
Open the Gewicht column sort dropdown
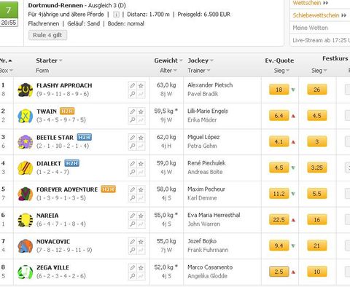click(181, 60)
